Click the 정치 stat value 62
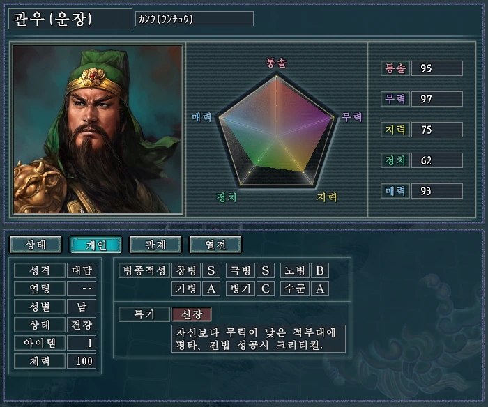This screenshot has height=407, width=488. (x=437, y=160)
